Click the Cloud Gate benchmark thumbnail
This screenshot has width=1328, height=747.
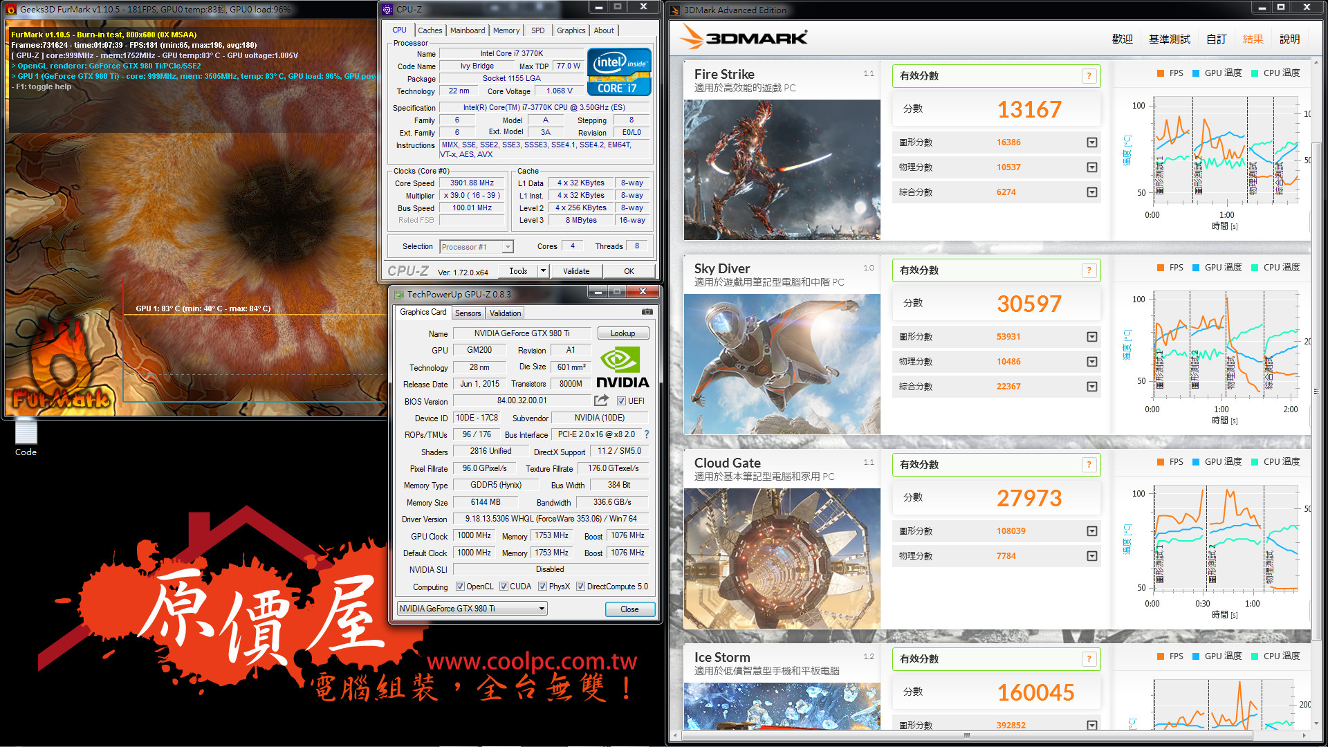782,559
